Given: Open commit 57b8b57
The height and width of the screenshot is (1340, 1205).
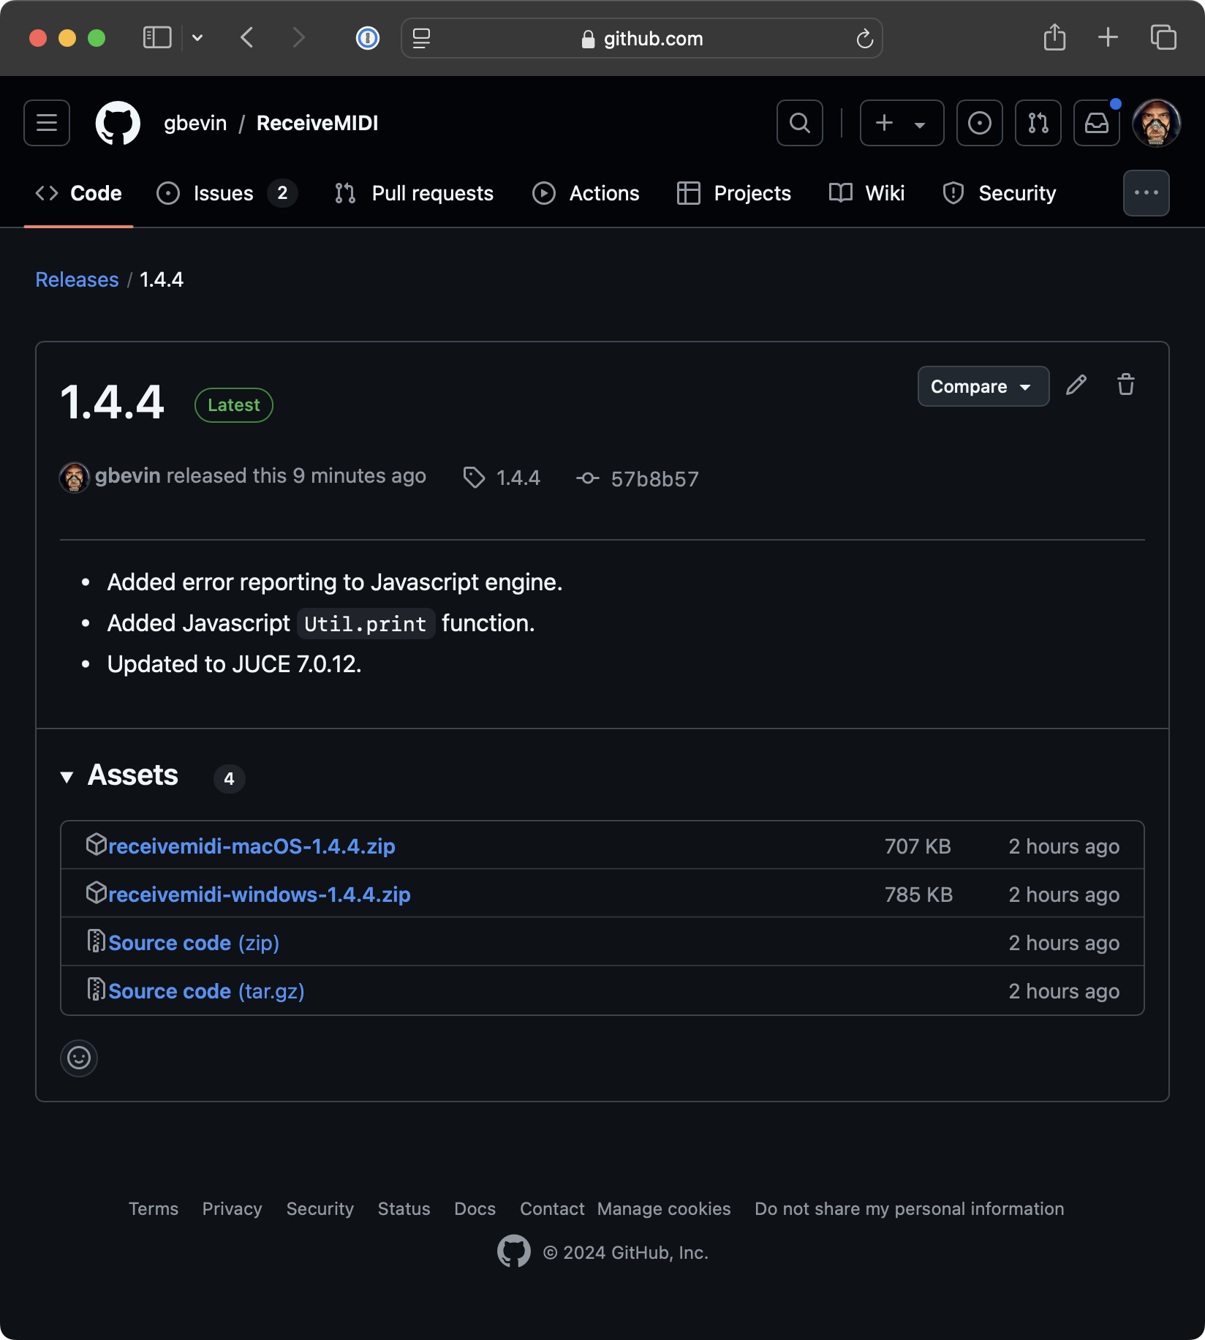Looking at the screenshot, I should pos(638,479).
